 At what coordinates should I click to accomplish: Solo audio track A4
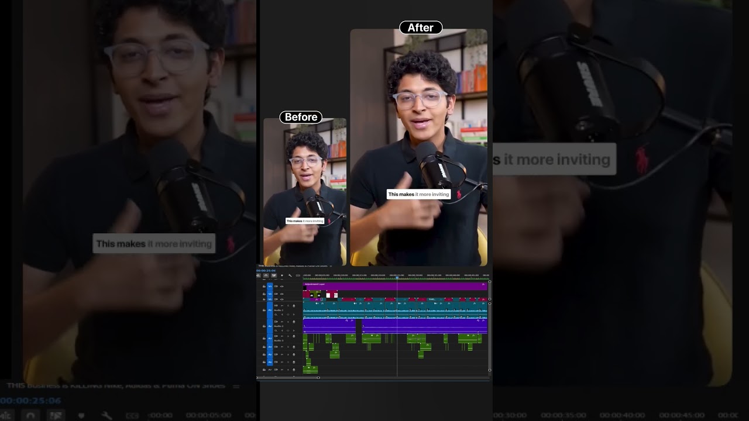(x=288, y=347)
